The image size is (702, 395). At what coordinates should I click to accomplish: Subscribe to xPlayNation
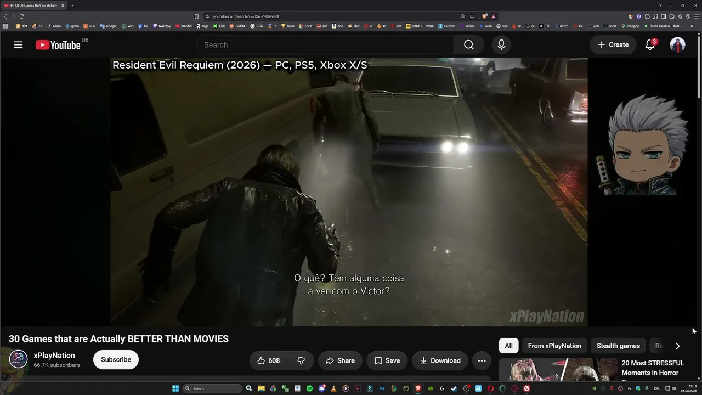[x=116, y=360]
